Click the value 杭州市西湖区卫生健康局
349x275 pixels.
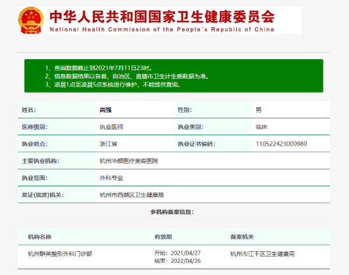click(x=132, y=195)
